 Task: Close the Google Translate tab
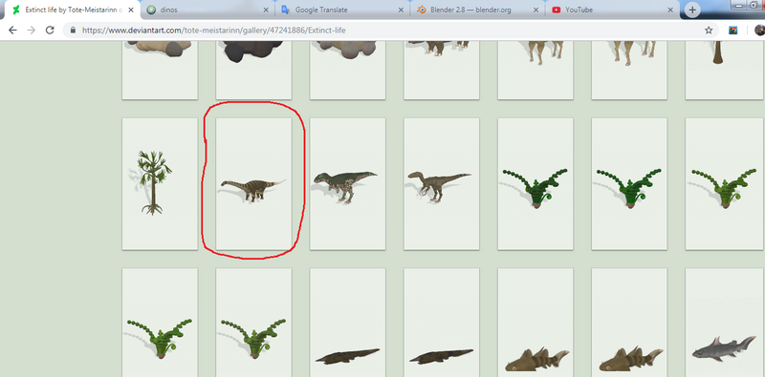point(402,10)
